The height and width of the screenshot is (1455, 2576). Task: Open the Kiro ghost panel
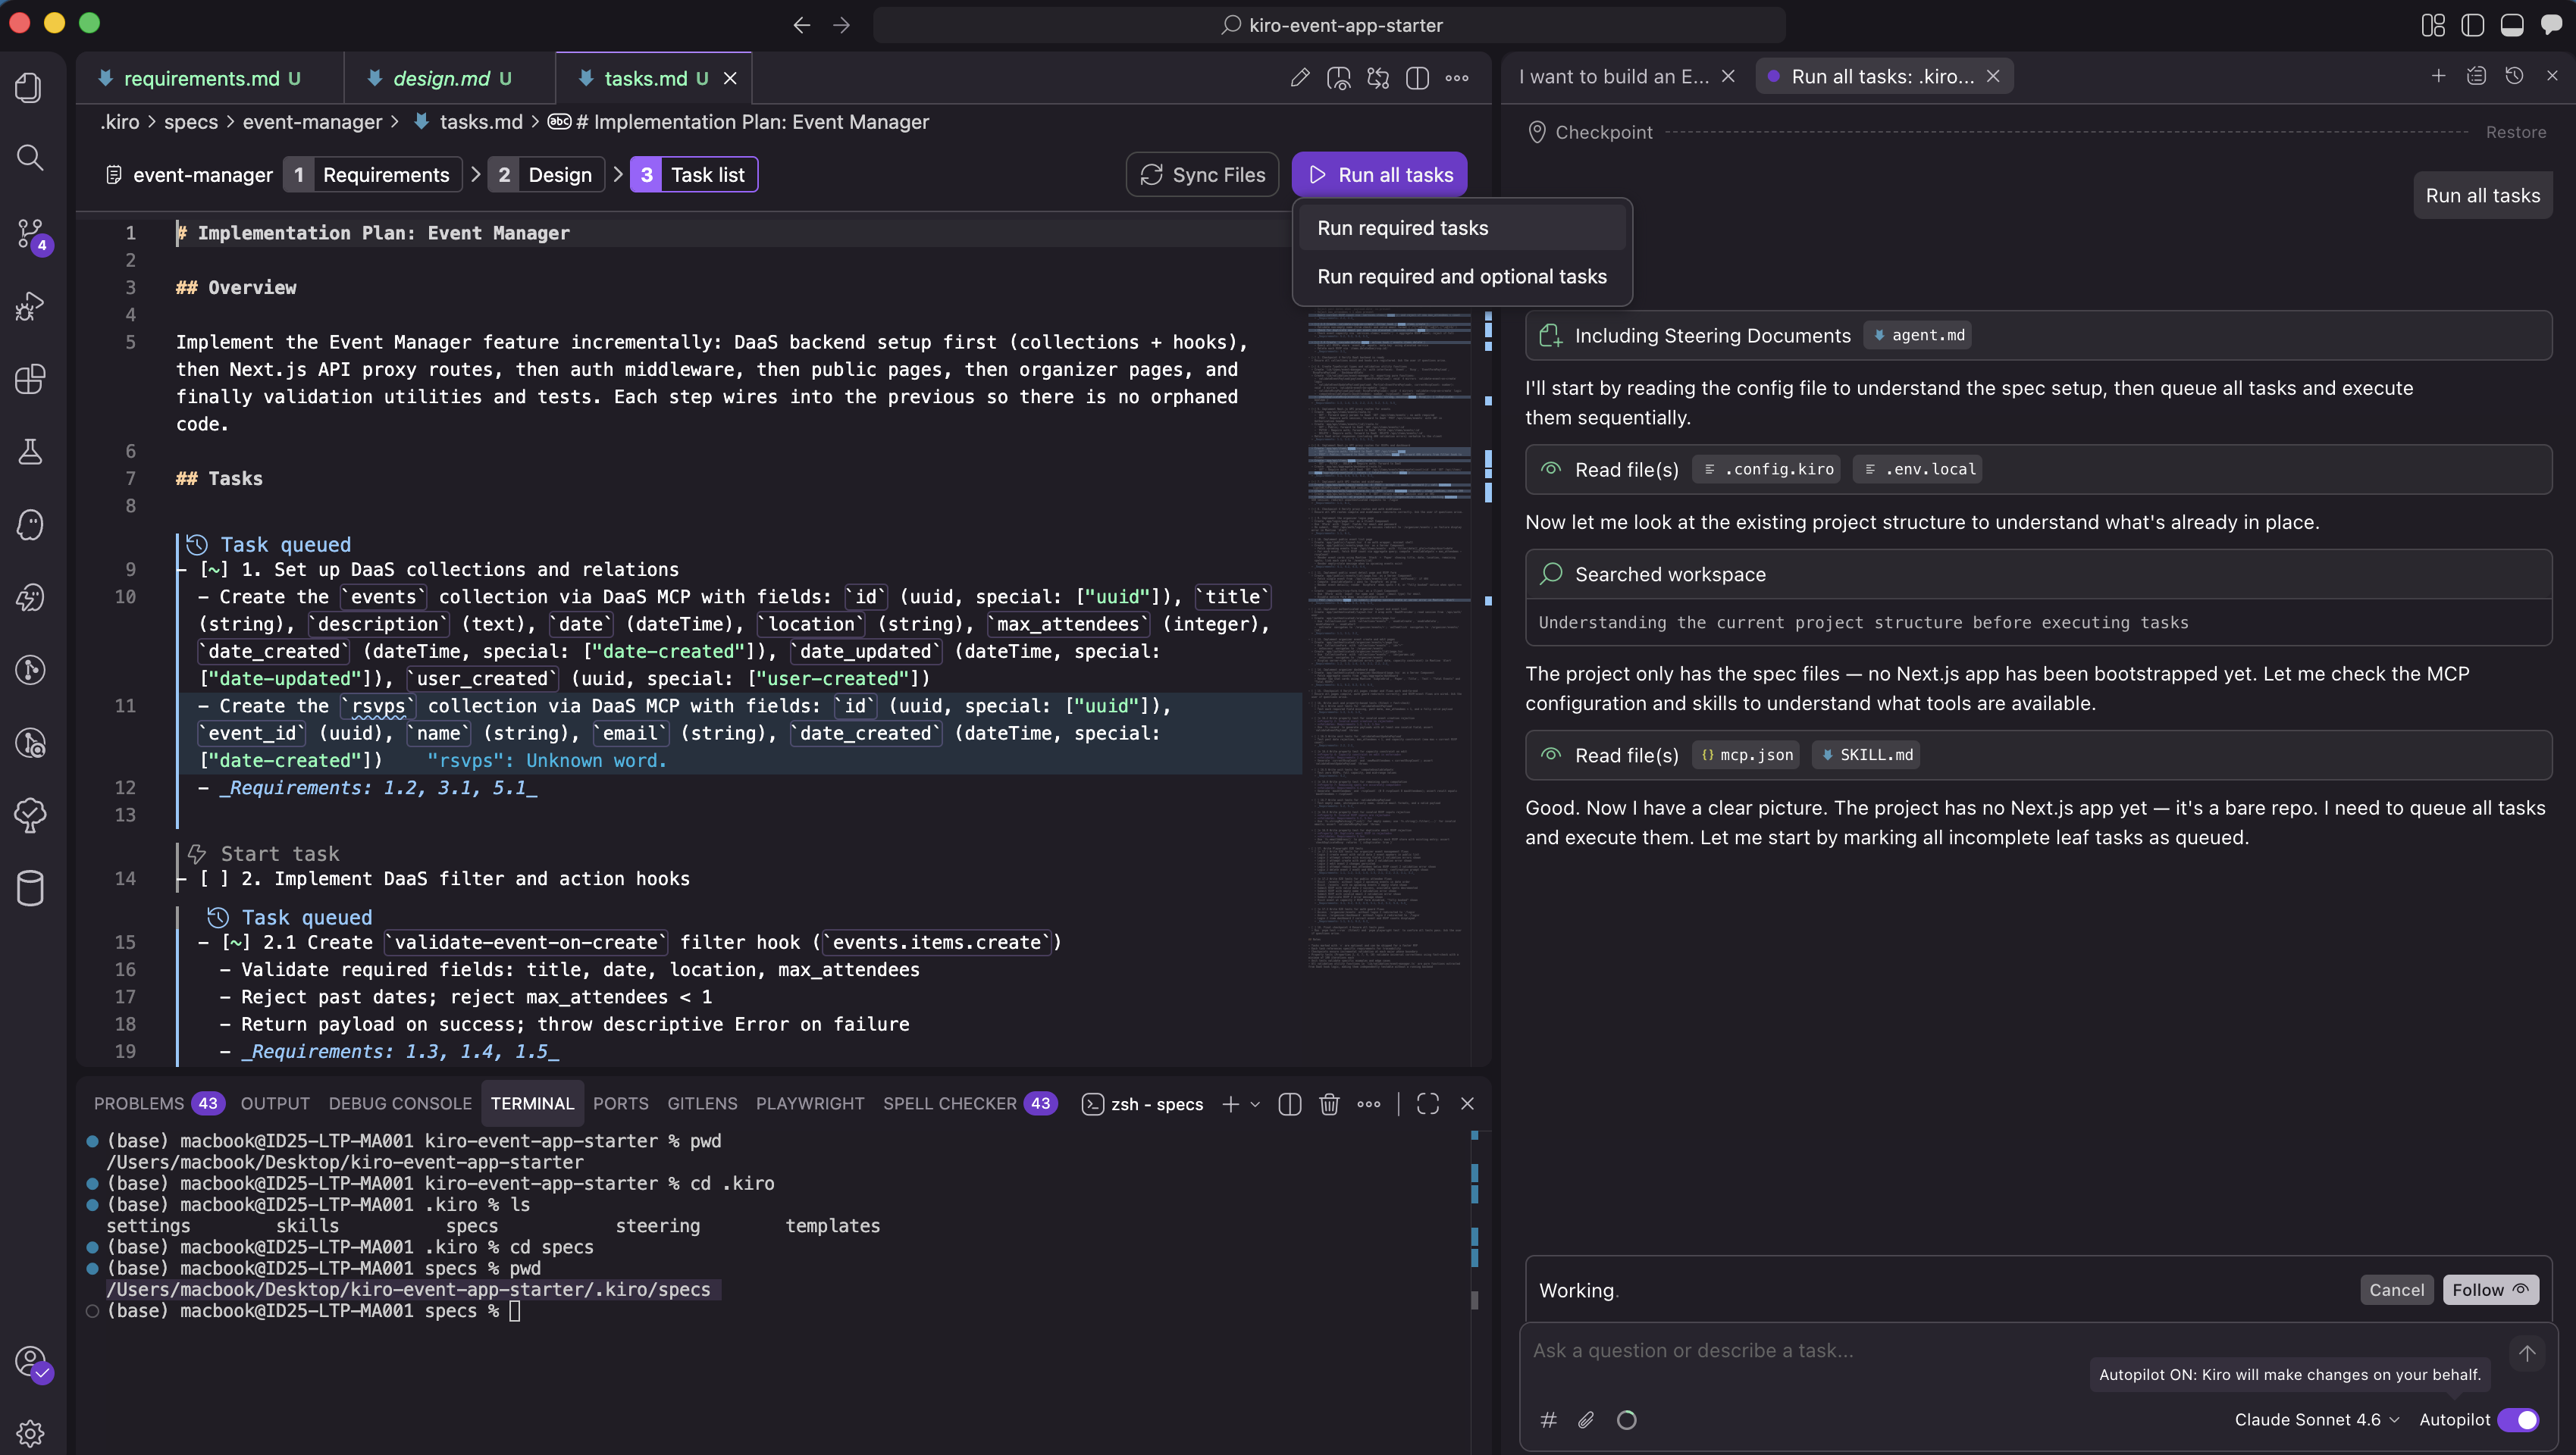(x=30, y=524)
